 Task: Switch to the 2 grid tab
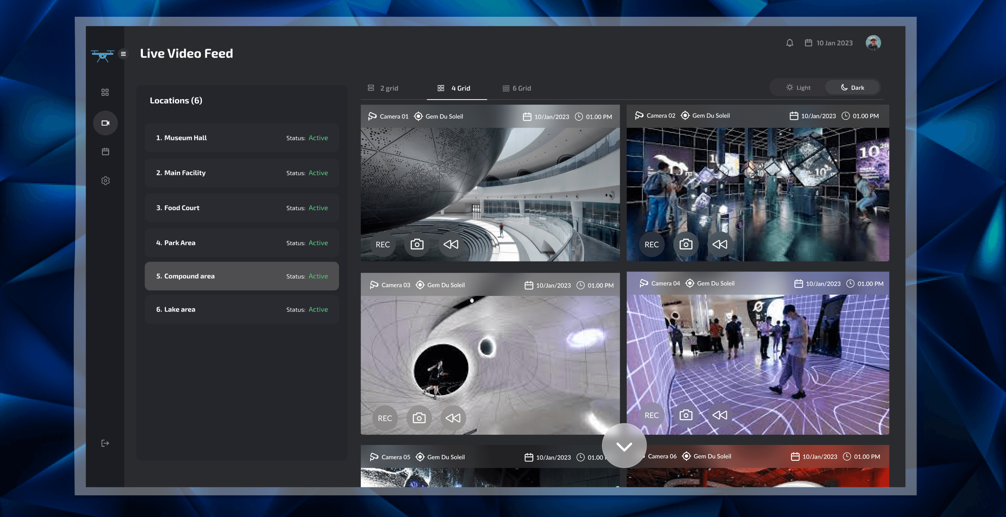(x=383, y=88)
